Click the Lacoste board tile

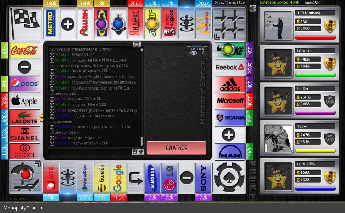(24, 118)
